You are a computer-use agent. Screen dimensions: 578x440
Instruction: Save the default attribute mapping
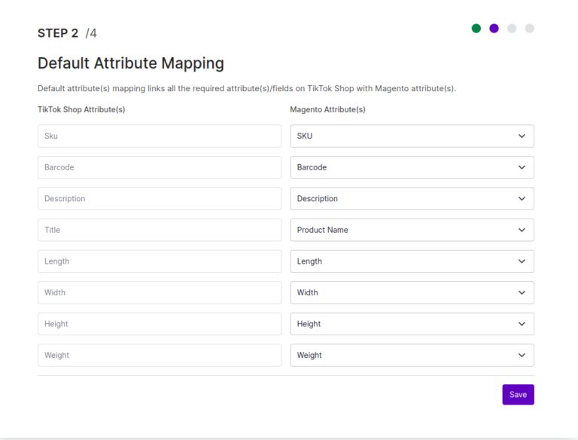point(518,395)
